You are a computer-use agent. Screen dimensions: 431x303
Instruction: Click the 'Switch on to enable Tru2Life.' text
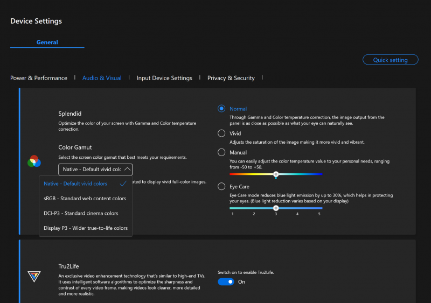[246, 272]
